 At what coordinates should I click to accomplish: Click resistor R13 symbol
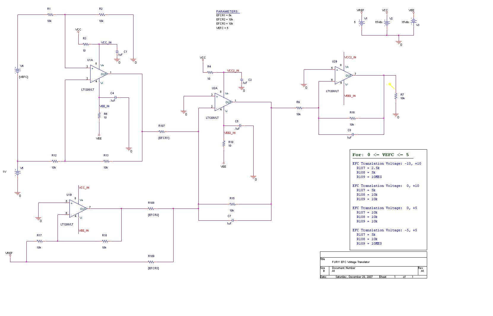(x=106, y=161)
